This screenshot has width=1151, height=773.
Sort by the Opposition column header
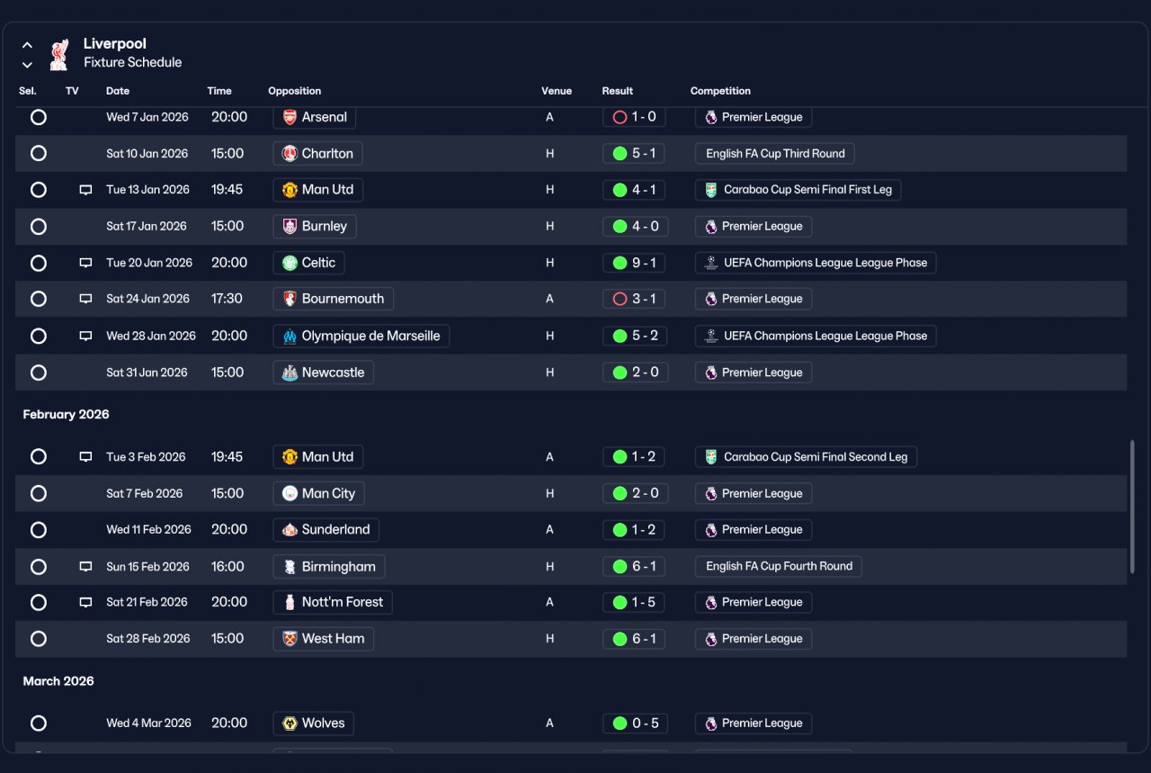[294, 91]
